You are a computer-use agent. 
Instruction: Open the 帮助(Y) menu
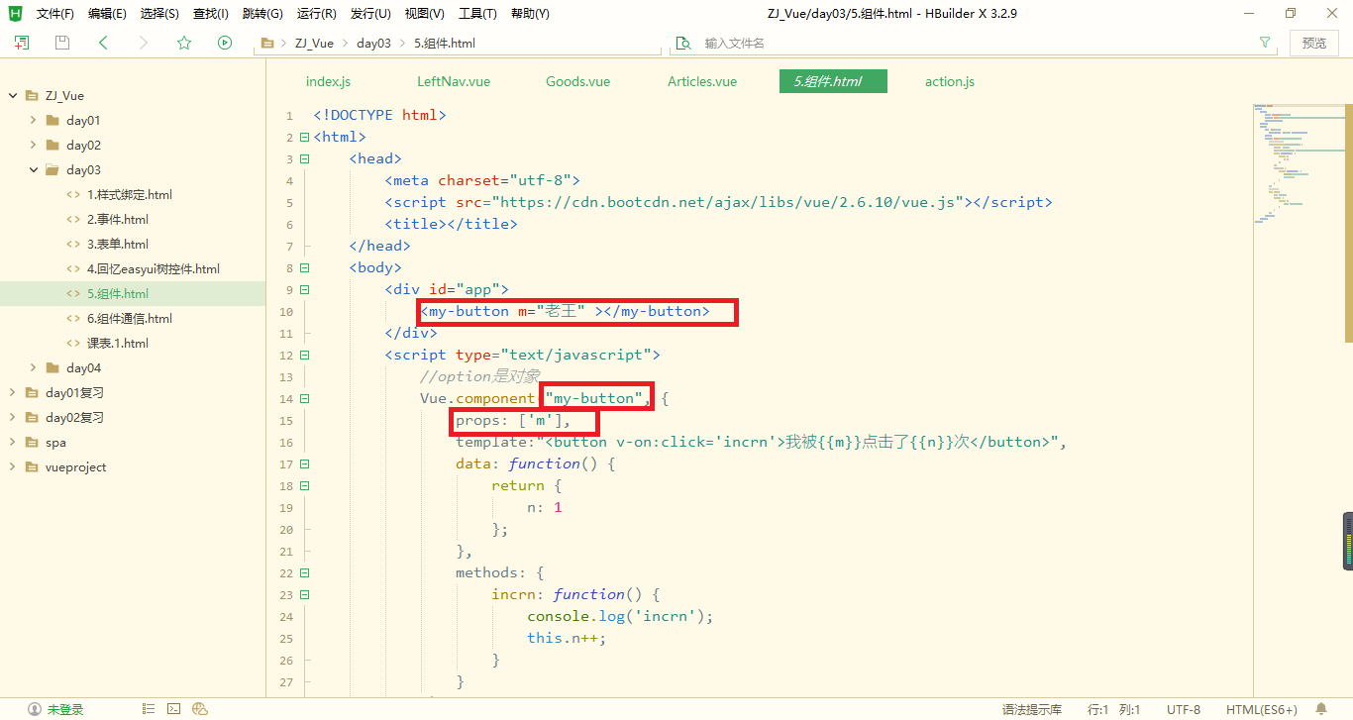point(530,14)
